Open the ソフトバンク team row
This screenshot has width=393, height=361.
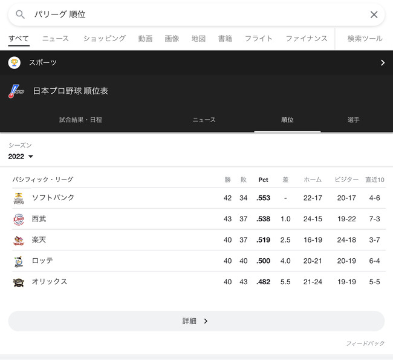point(199,198)
